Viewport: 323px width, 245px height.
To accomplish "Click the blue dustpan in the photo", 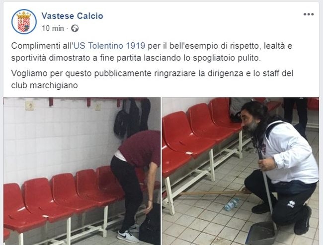I will tap(261, 233).
